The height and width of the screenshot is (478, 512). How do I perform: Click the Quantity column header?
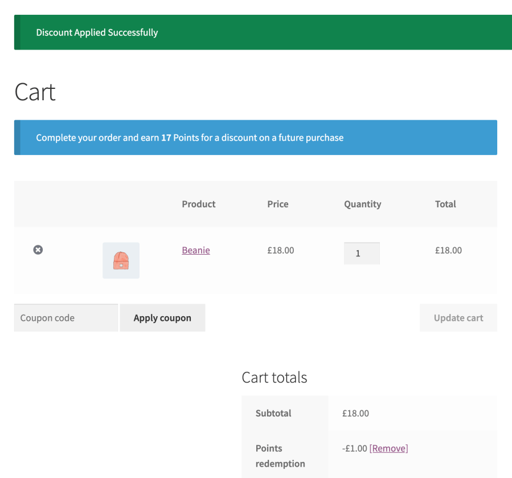point(362,204)
